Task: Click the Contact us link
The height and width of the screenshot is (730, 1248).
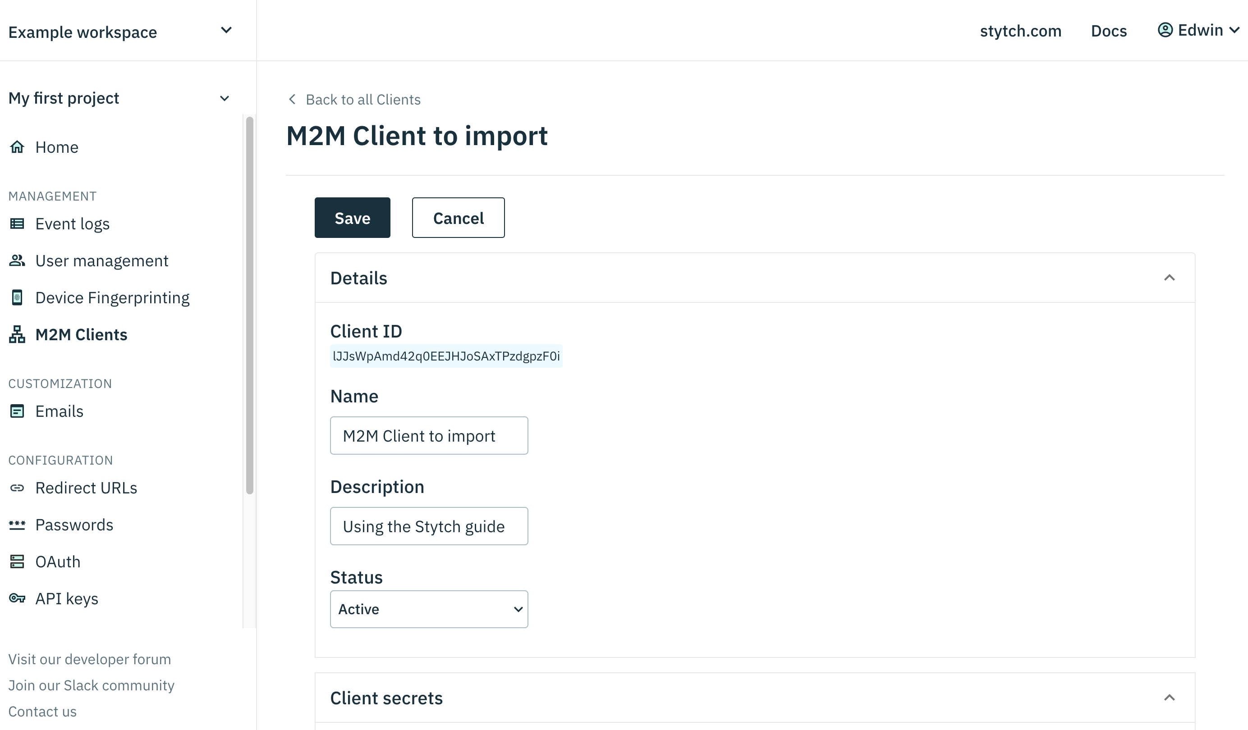Action: 42,712
